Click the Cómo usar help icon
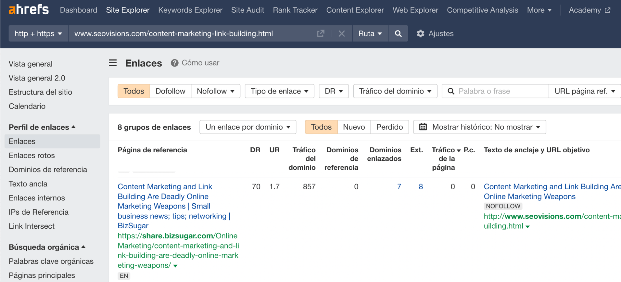Viewport: 621px width, 282px height. click(175, 63)
